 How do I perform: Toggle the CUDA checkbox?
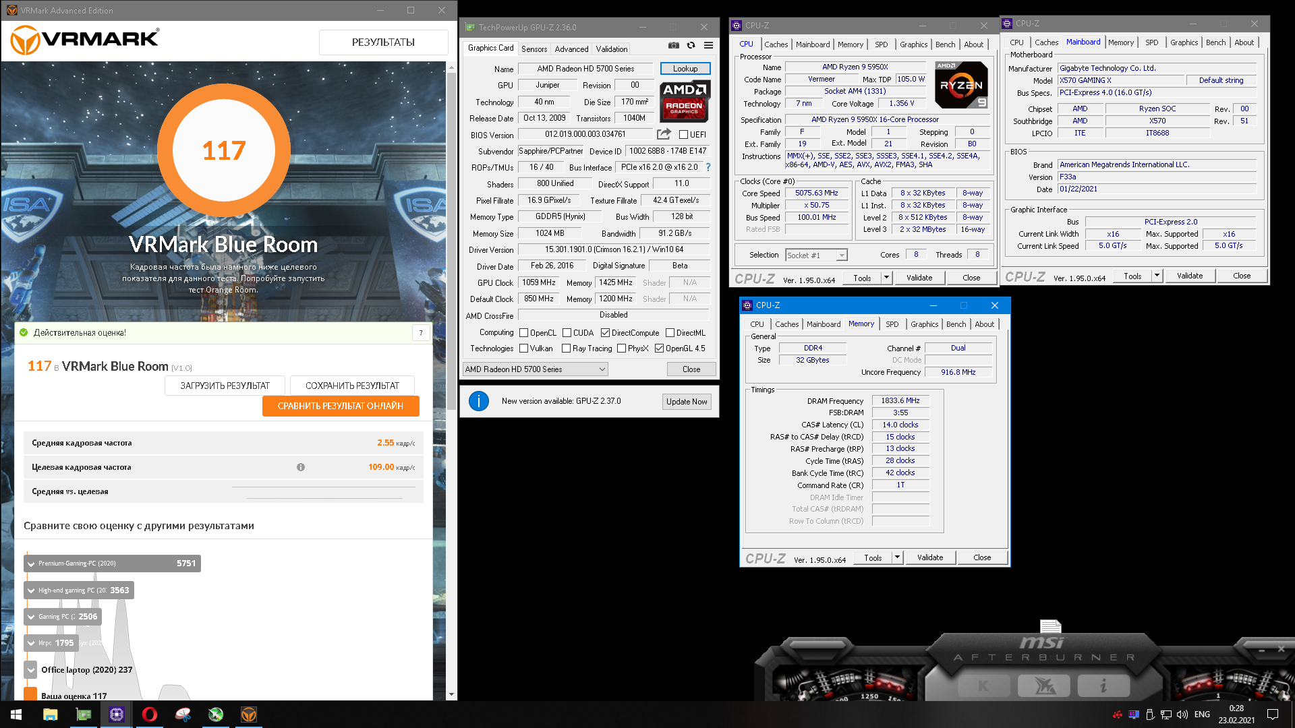point(567,333)
